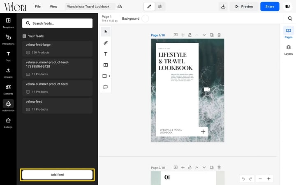Viewport: 296px width, 185px height.
Task: Click the Page 1/10 label
Action: [158, 35]
